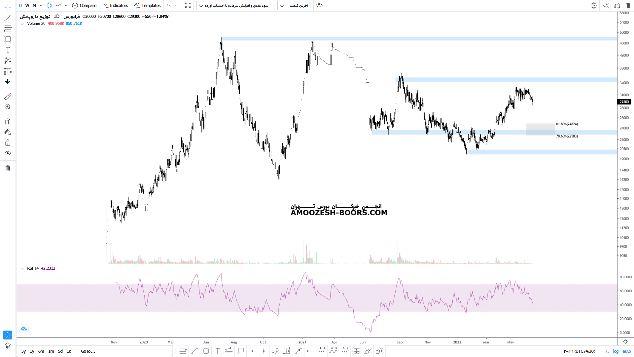
Task: Open the آخرین قیمت price dropdown
Action: [x=294, y=6]
